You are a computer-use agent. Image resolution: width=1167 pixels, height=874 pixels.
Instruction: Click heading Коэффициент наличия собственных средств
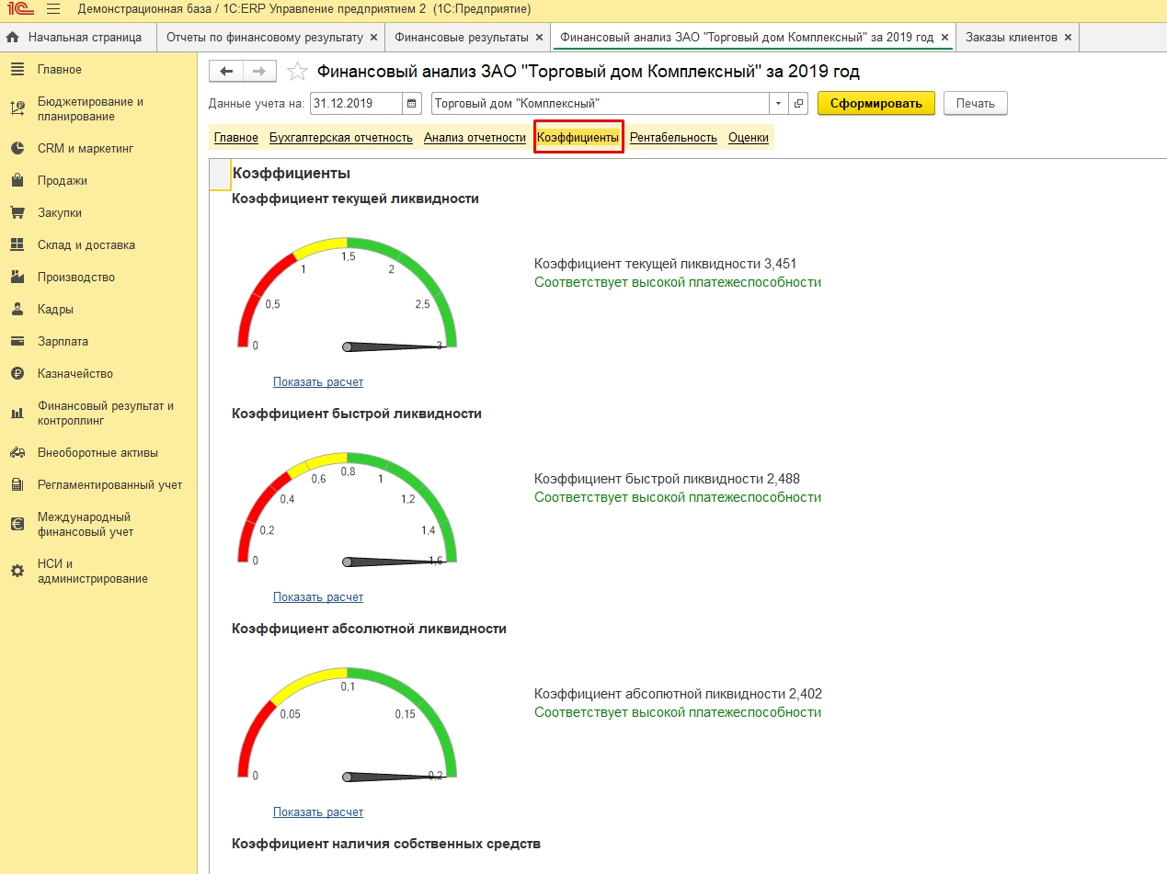pyautogui.click(x=386, y=844)
